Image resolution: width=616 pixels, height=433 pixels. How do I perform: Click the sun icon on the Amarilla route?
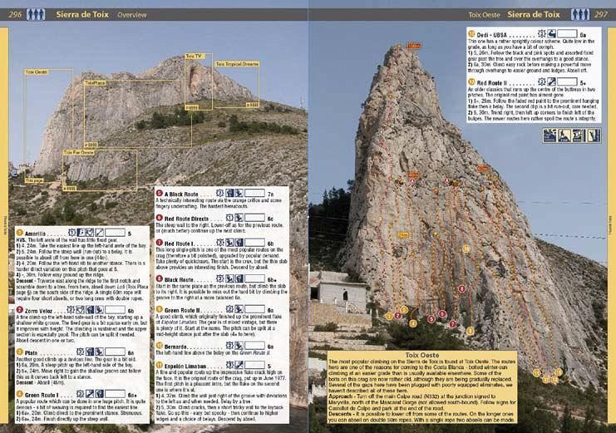[71, 234]
